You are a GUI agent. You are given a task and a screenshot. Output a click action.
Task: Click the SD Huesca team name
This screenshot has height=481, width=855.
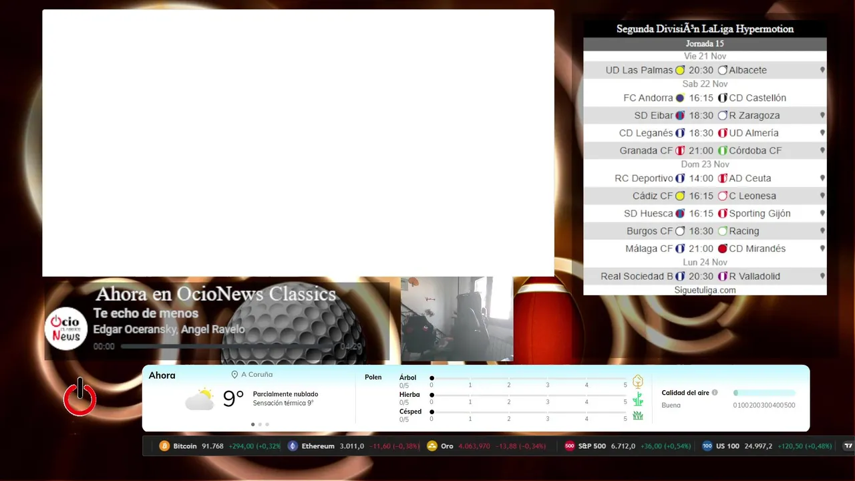(649, 214)
